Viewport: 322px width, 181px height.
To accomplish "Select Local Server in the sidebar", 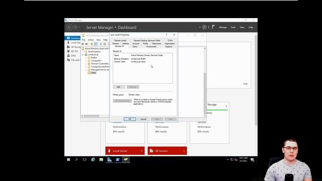I will point(73,42).
